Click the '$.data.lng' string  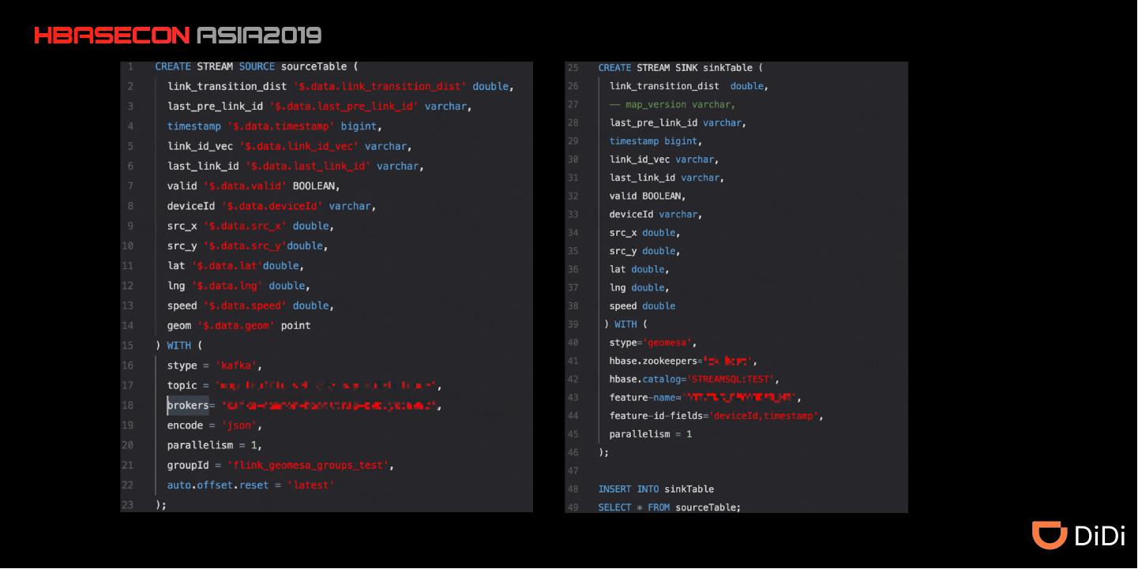[x=227, y=286]
